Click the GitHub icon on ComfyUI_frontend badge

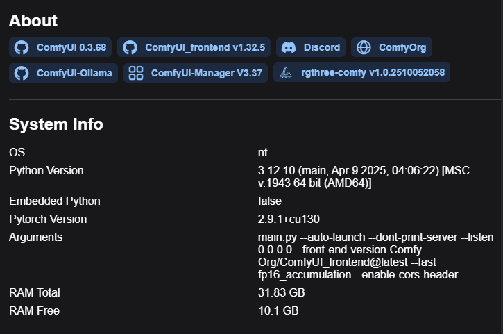[130, 47]
